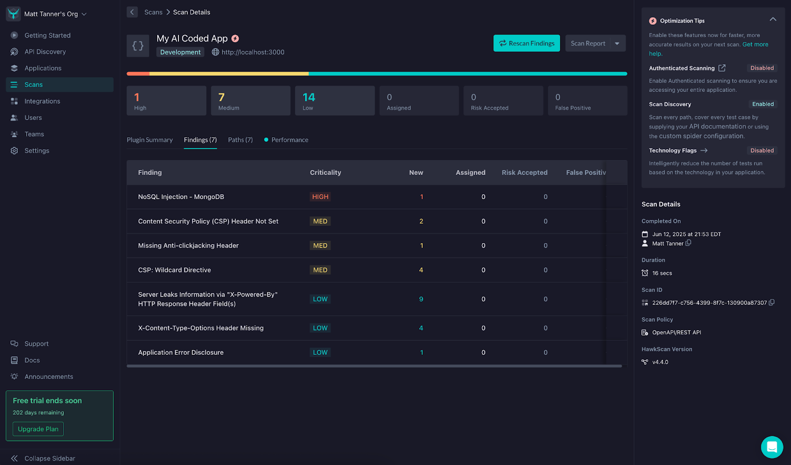Click the Scan Discovery Enabled badge
Viewport: 791px width, 465px height.
[x=763, y=104]
